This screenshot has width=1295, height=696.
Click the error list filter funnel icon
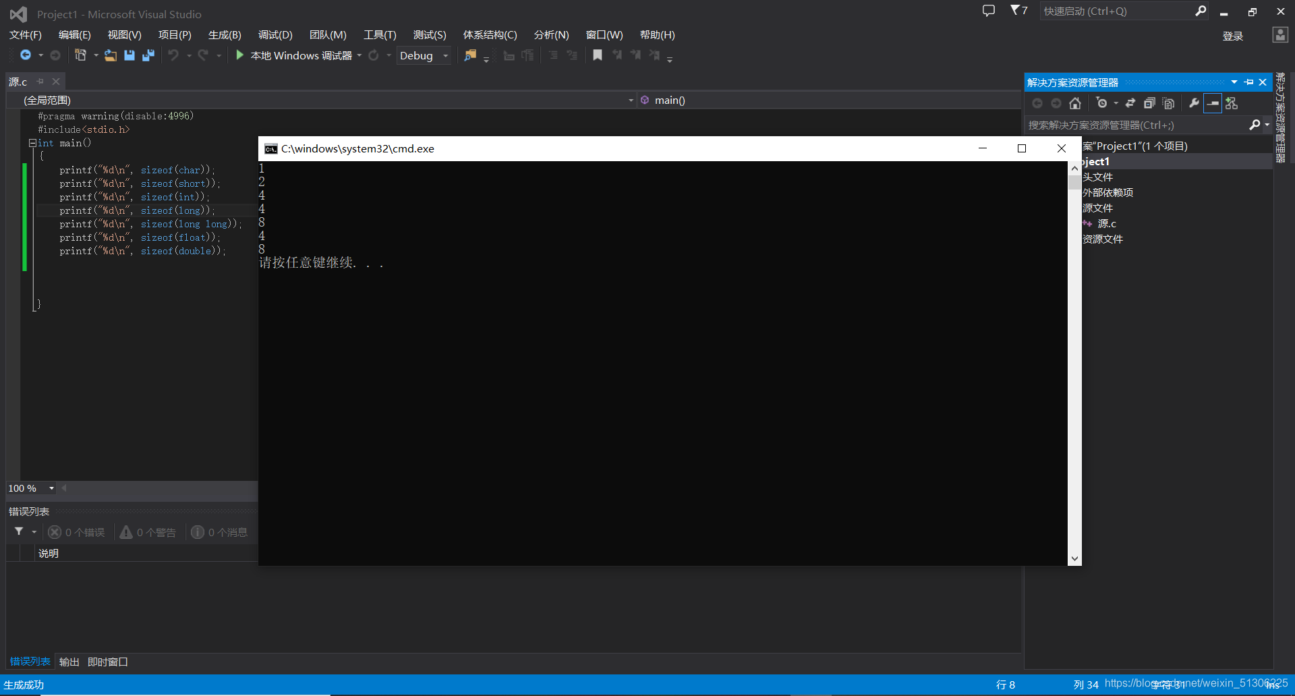point(19,532)
